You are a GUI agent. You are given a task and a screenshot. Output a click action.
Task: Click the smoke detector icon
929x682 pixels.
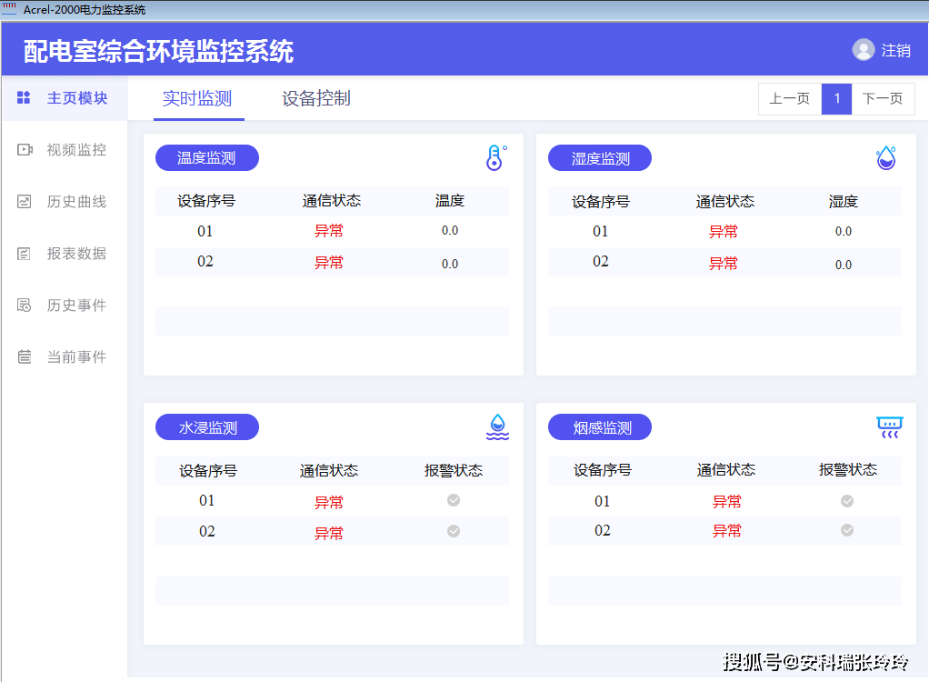click(889, 427)
